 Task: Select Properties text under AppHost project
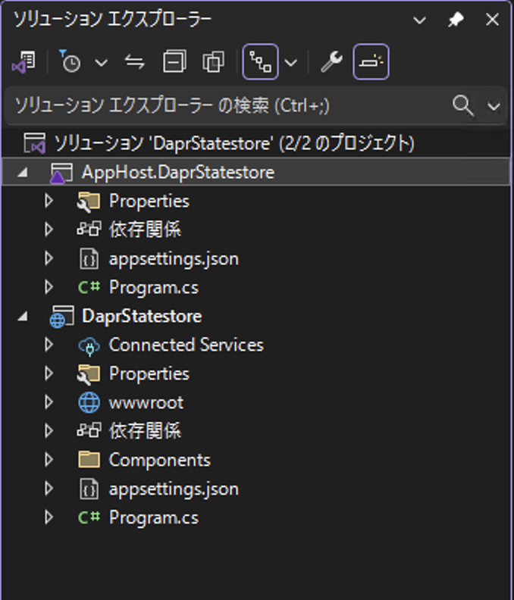coord(149,202)
